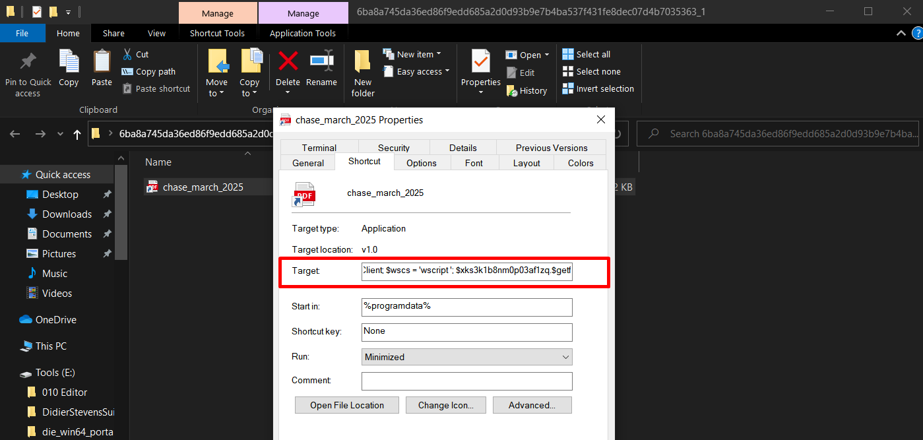Go back with the left arrow
Viewport: 923px width, 440px height.
(x=15, y=133)
